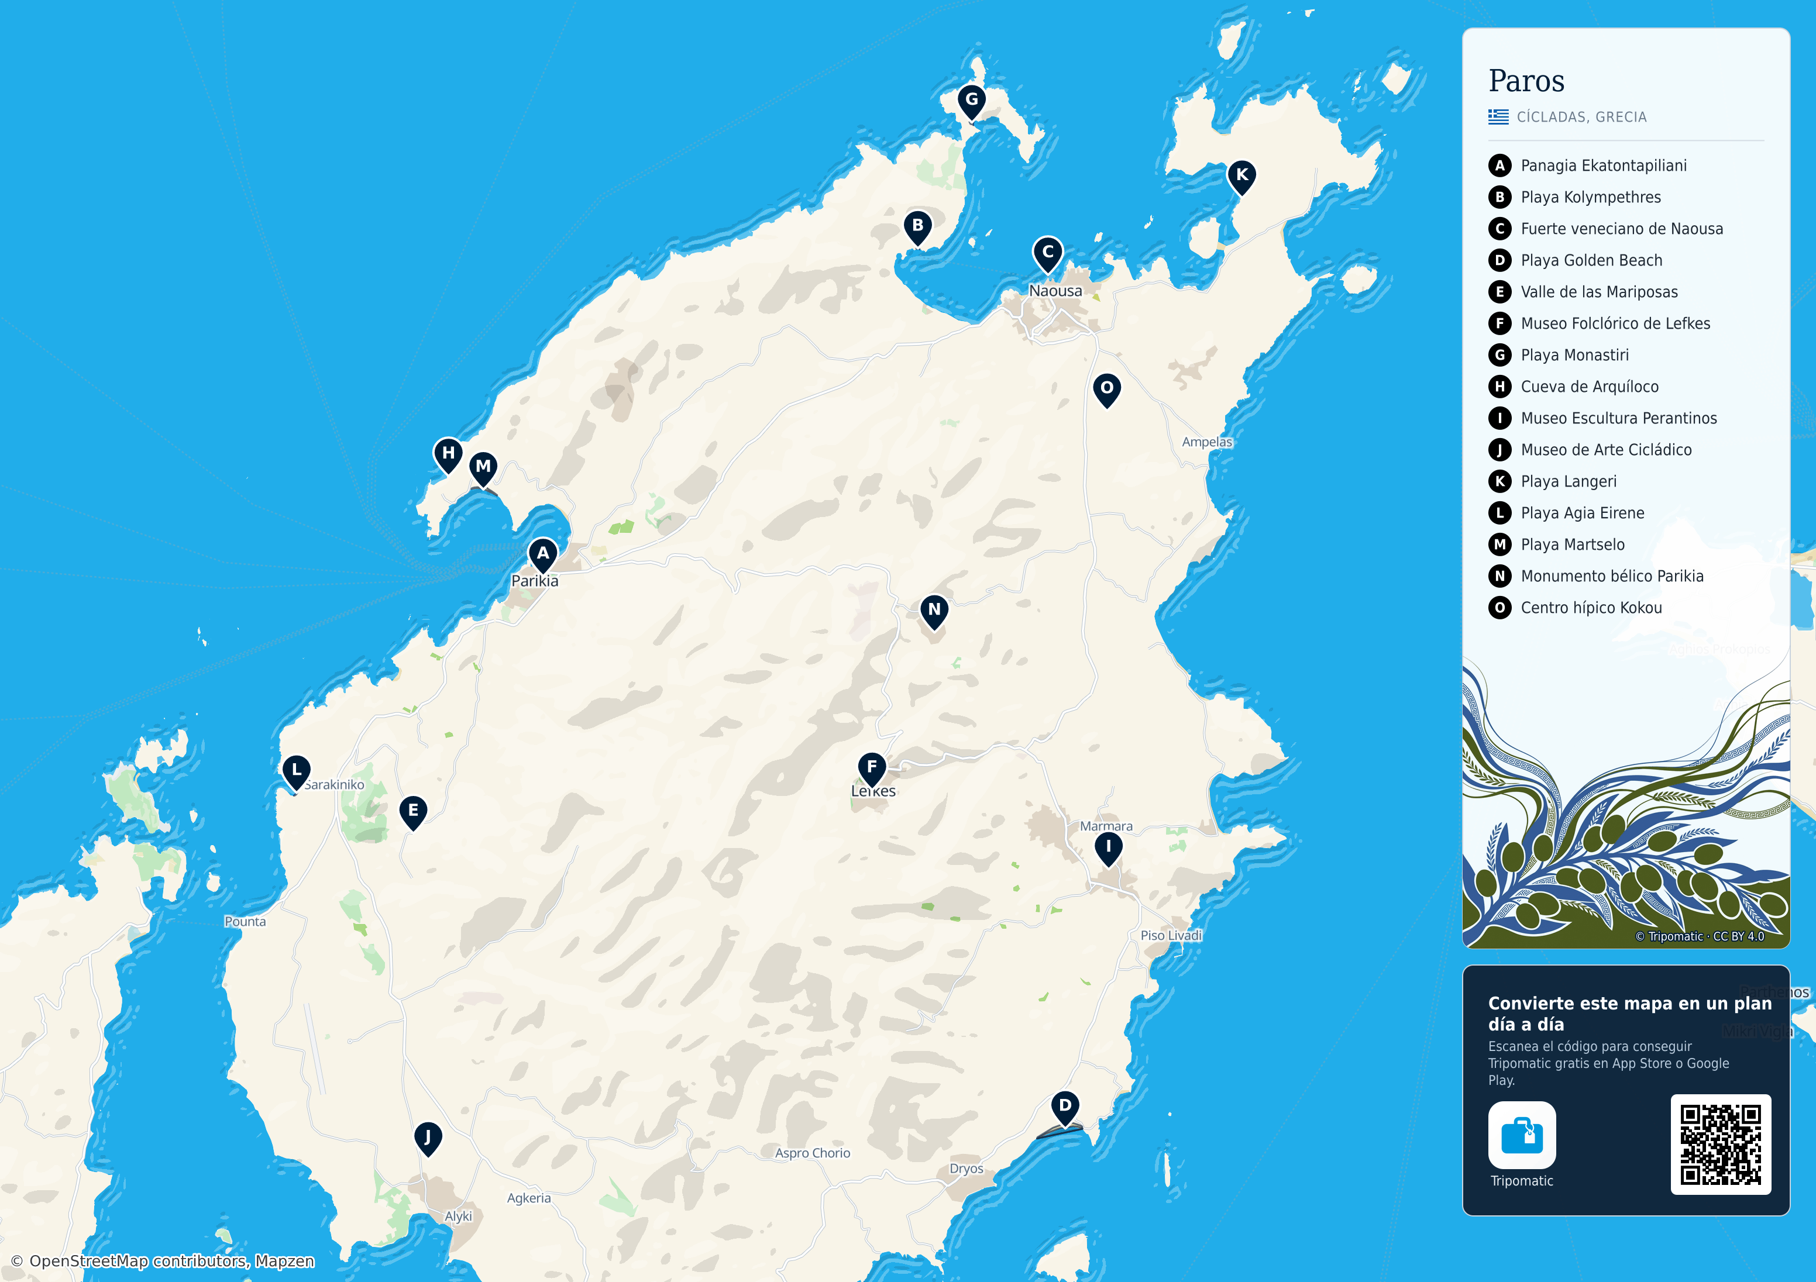Viewport: 1816px width, 1282px height.
Task: Choose legend entry Playa Golden Beach
Action: point(1576,261)
